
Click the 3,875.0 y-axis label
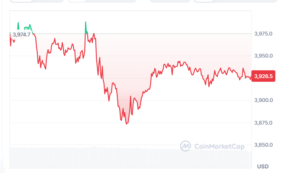point(264,123)
